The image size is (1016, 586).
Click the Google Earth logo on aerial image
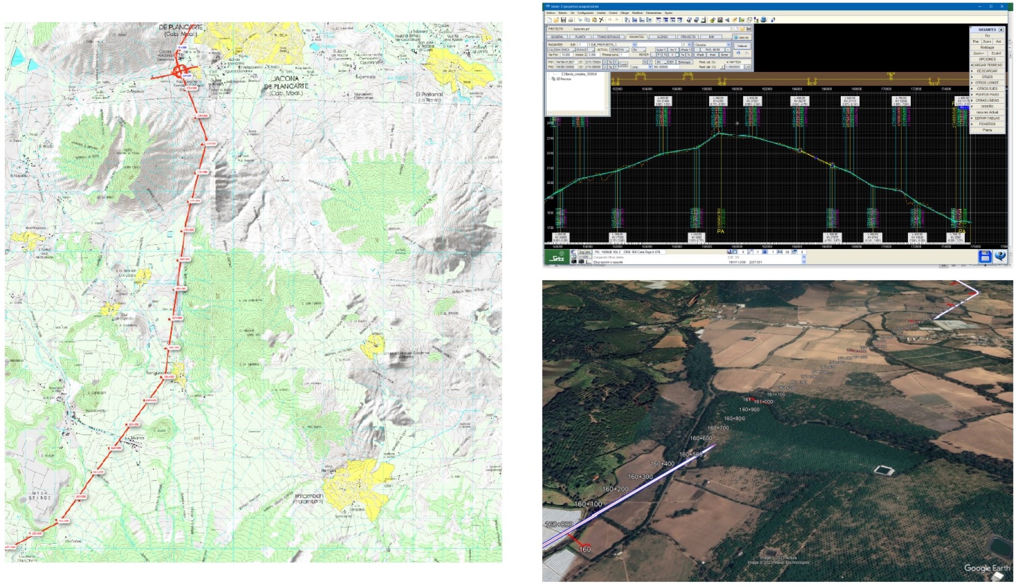(987, 568)
